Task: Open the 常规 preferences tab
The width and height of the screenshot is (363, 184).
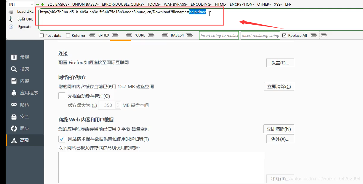Action: point(25,57)
